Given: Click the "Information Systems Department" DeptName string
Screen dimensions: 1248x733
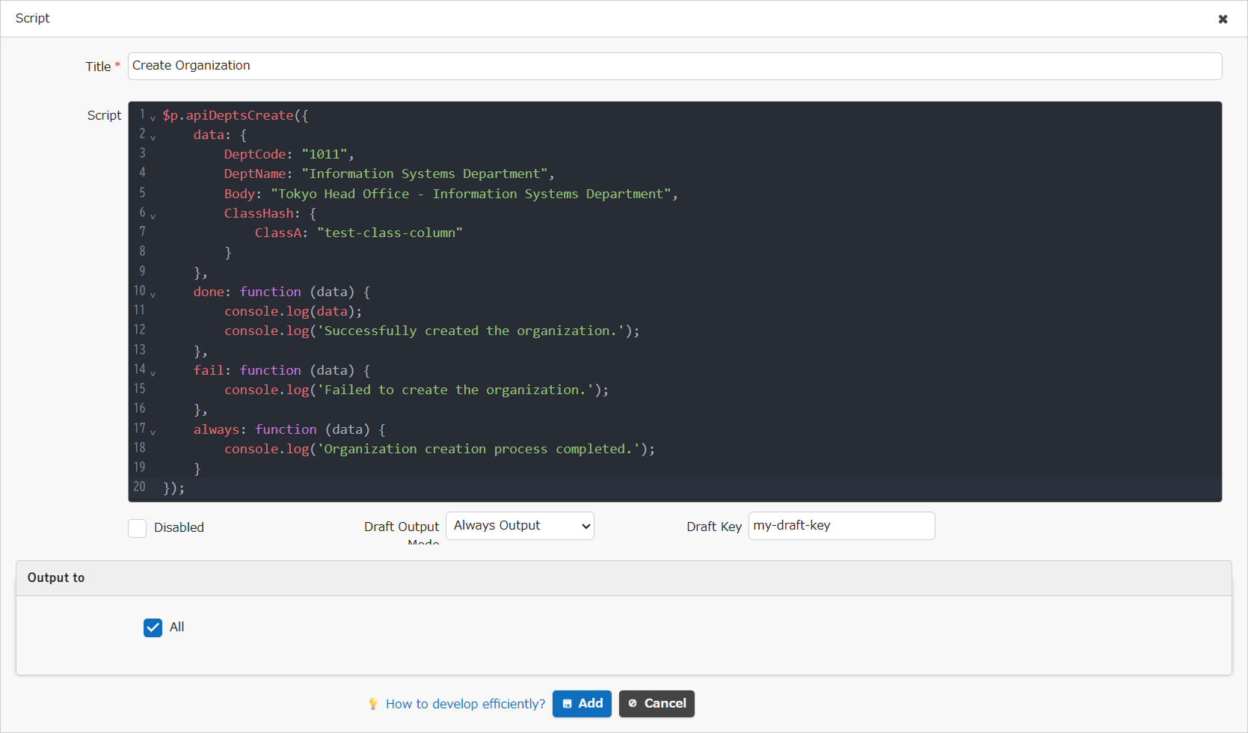Looking at the screenshot, I should point(425,174).
